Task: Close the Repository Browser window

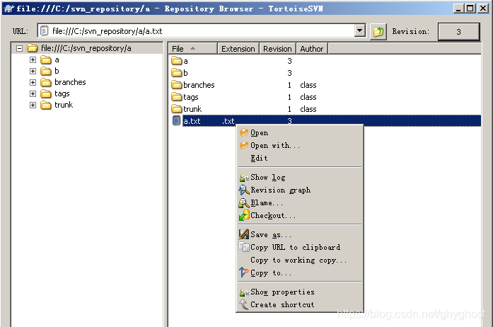Action: (x=483, y=8)
